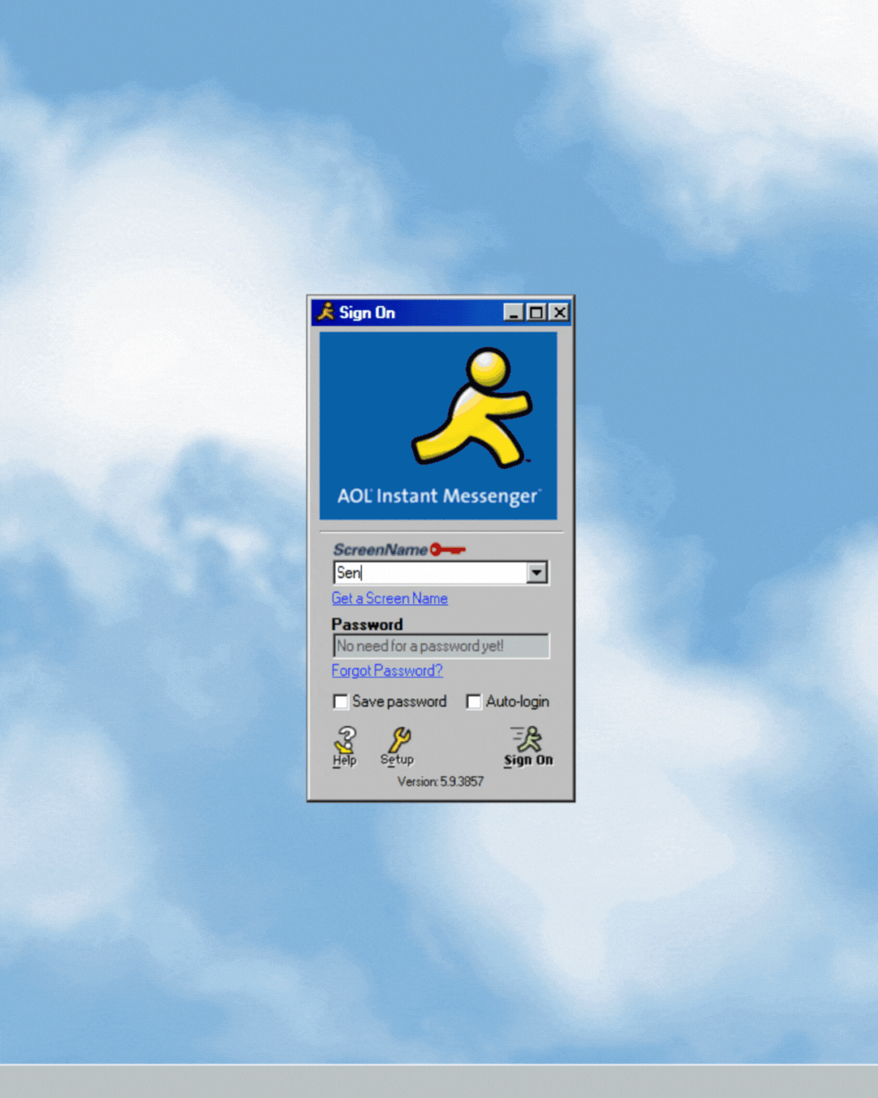Minimize the Sign On window

point(514,312)
